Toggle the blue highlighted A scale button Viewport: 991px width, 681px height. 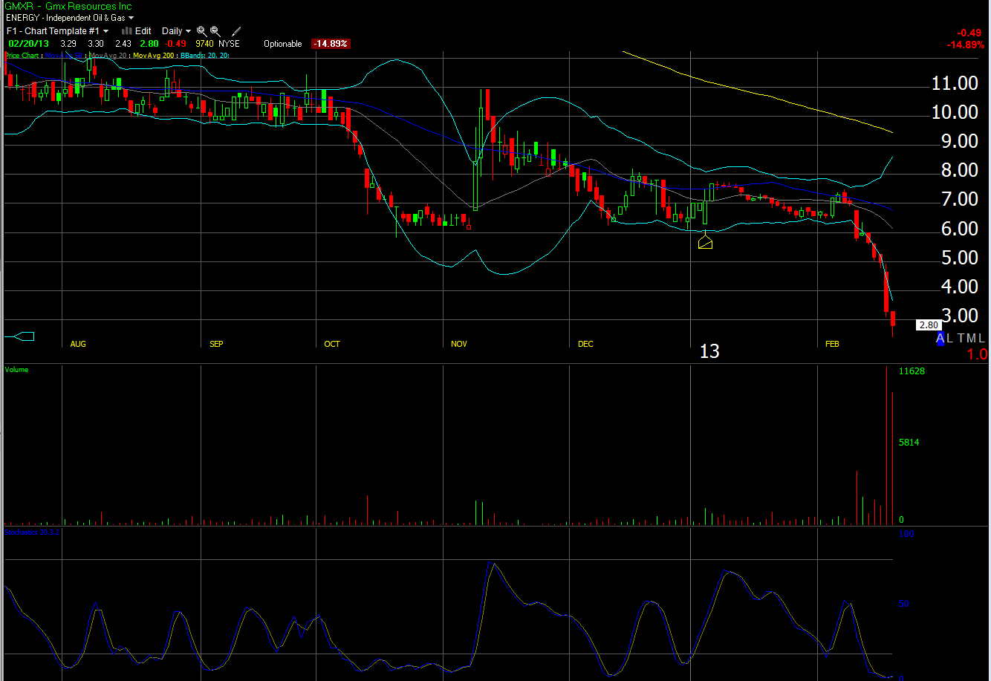(940, 339)
